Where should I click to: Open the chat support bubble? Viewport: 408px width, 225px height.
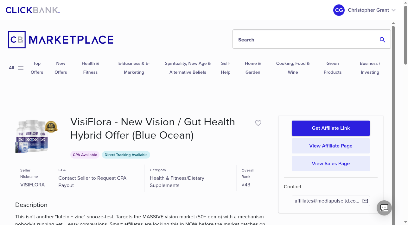[x=384, y=208]
